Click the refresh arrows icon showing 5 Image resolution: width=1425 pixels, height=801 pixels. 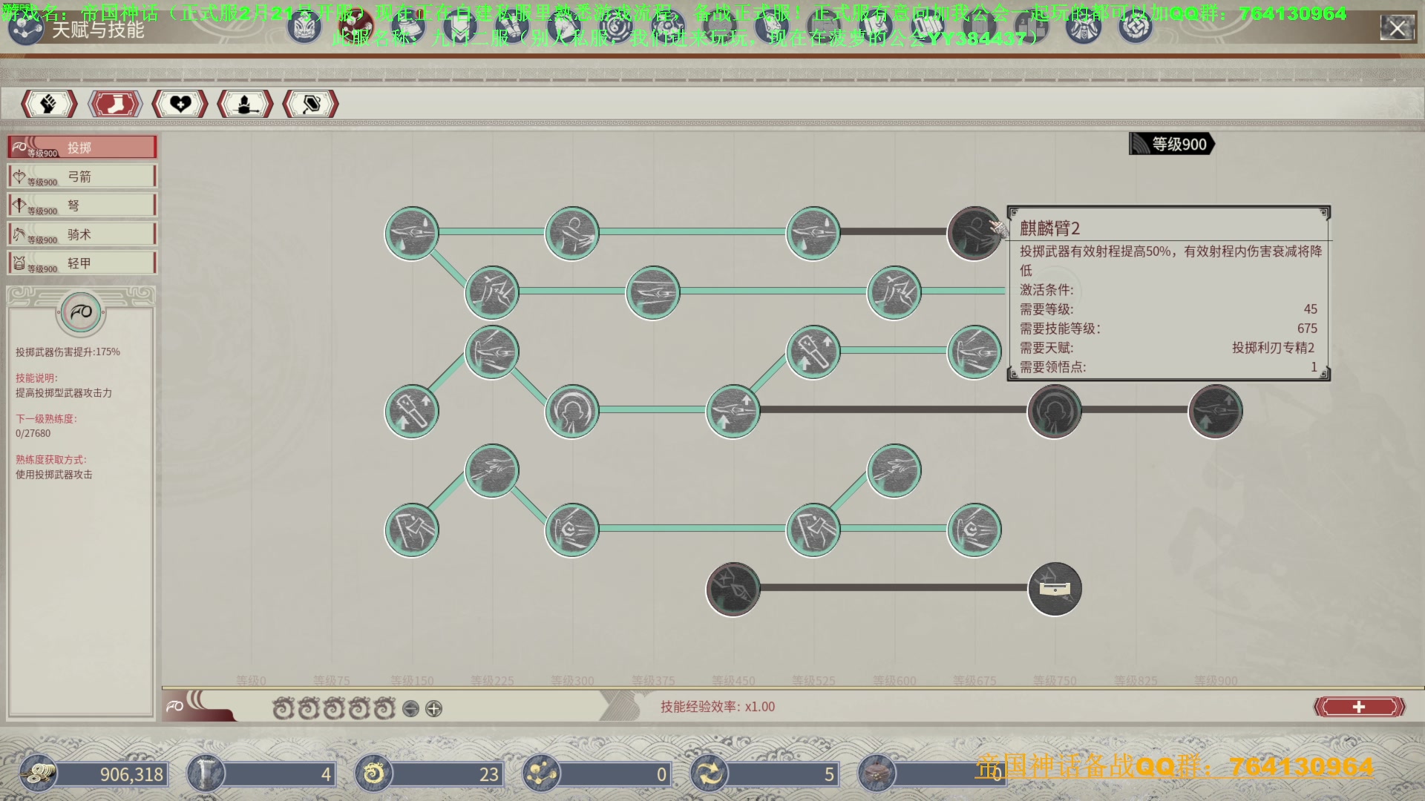coord(709,774)
